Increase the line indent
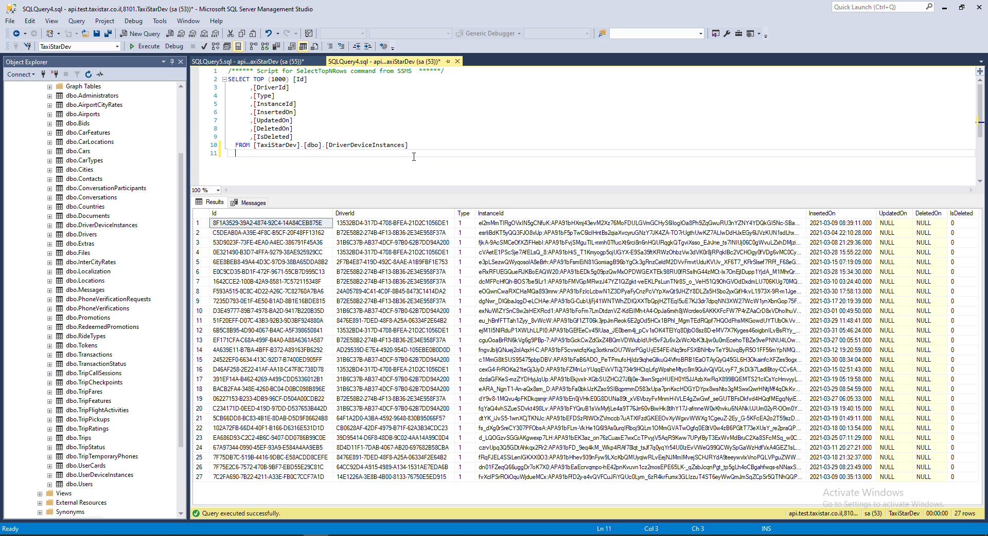This screenshot has width=988, height=536. click(367, 46)
